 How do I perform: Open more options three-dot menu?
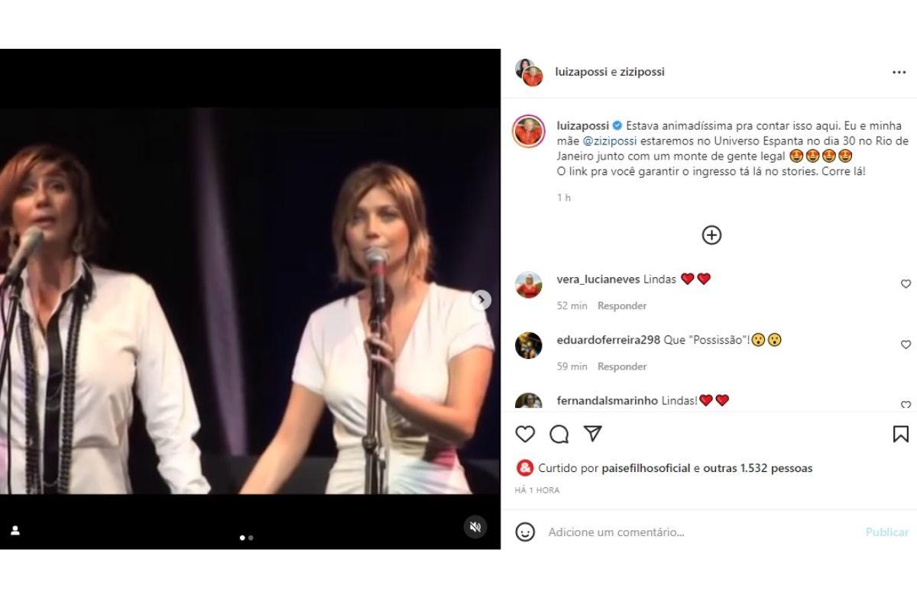899,73
